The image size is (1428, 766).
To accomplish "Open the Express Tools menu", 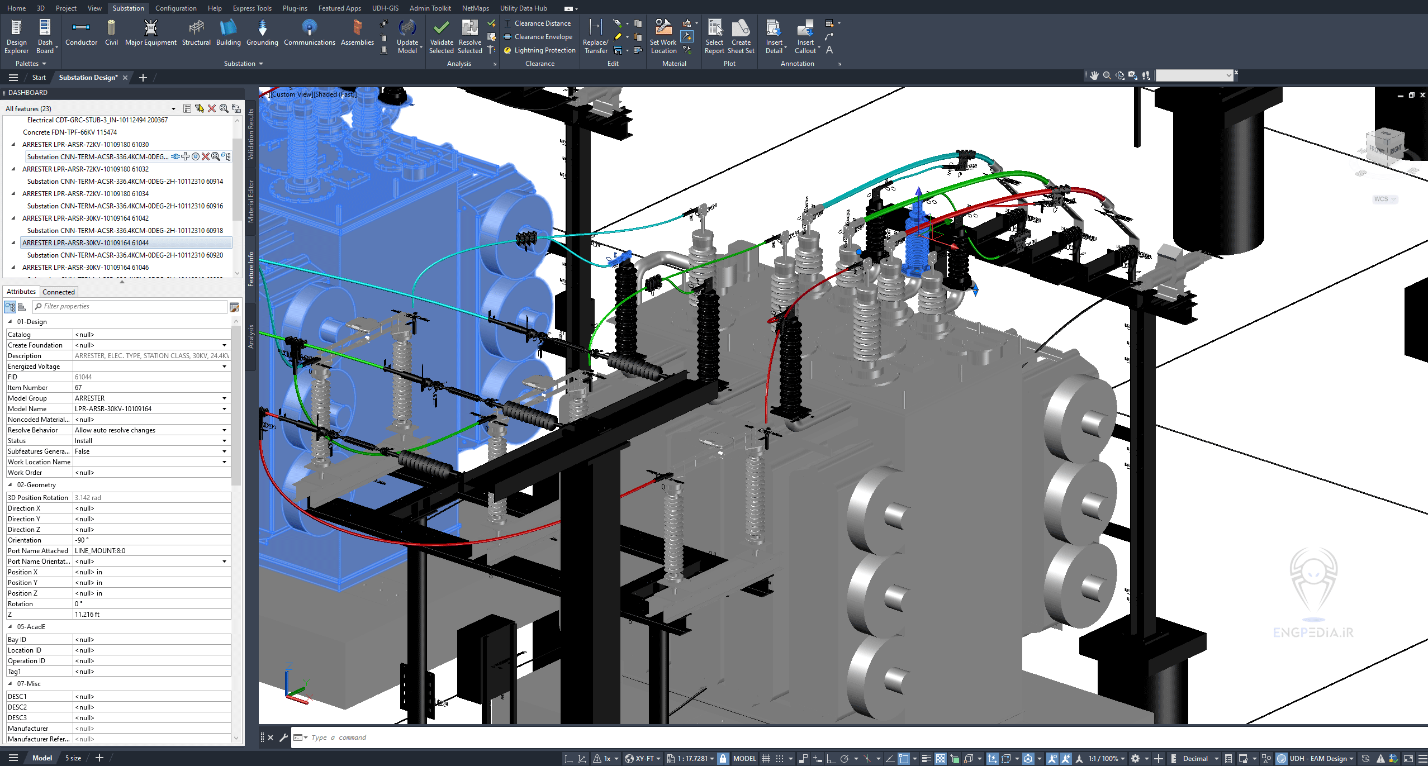I will pos(252,8).
